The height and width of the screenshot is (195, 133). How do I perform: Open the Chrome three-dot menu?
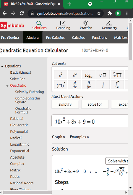[127, 13]
